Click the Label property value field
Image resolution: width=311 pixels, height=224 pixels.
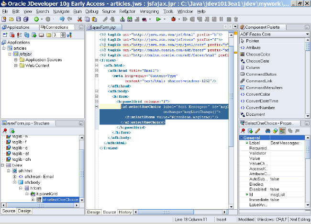[x=287, y=143]
